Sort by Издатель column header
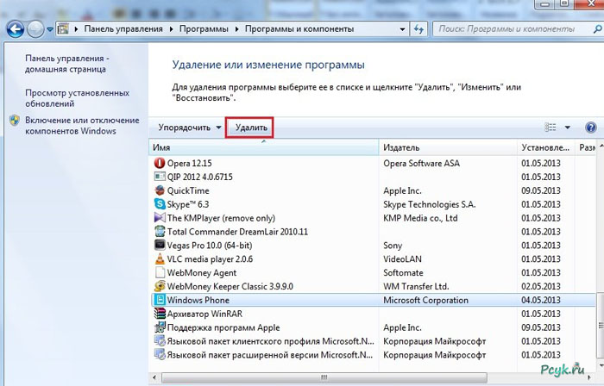Screen dimensions: 604x386 [x=448, y=147]
